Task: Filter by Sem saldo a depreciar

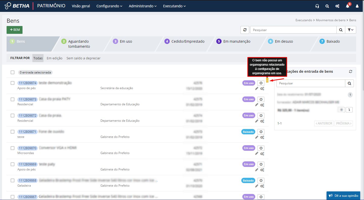Action: tap(83, 58)
